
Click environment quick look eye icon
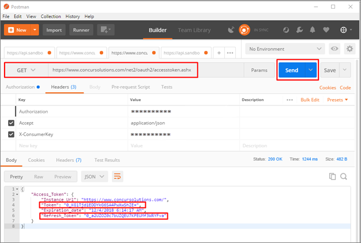coord(334,49)
